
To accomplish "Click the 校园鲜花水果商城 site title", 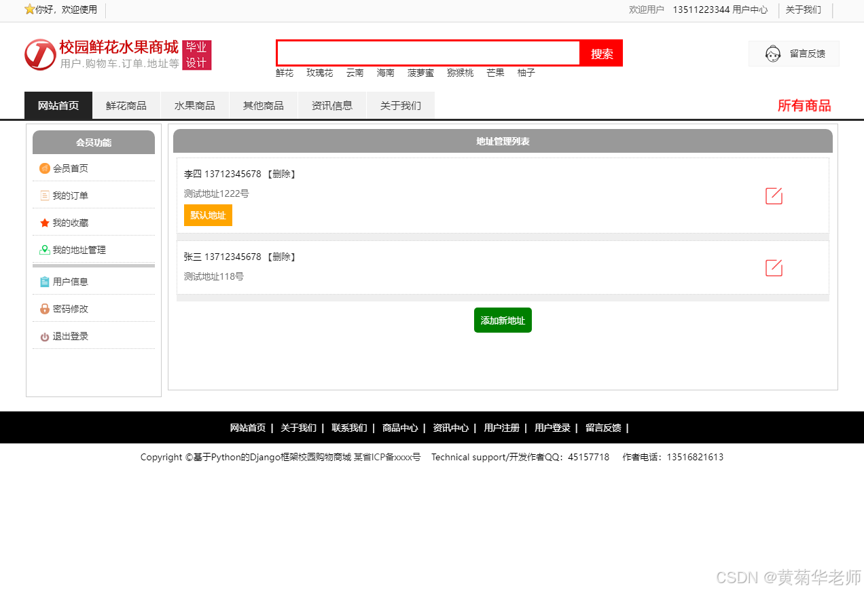I will [x=119, y=47].
